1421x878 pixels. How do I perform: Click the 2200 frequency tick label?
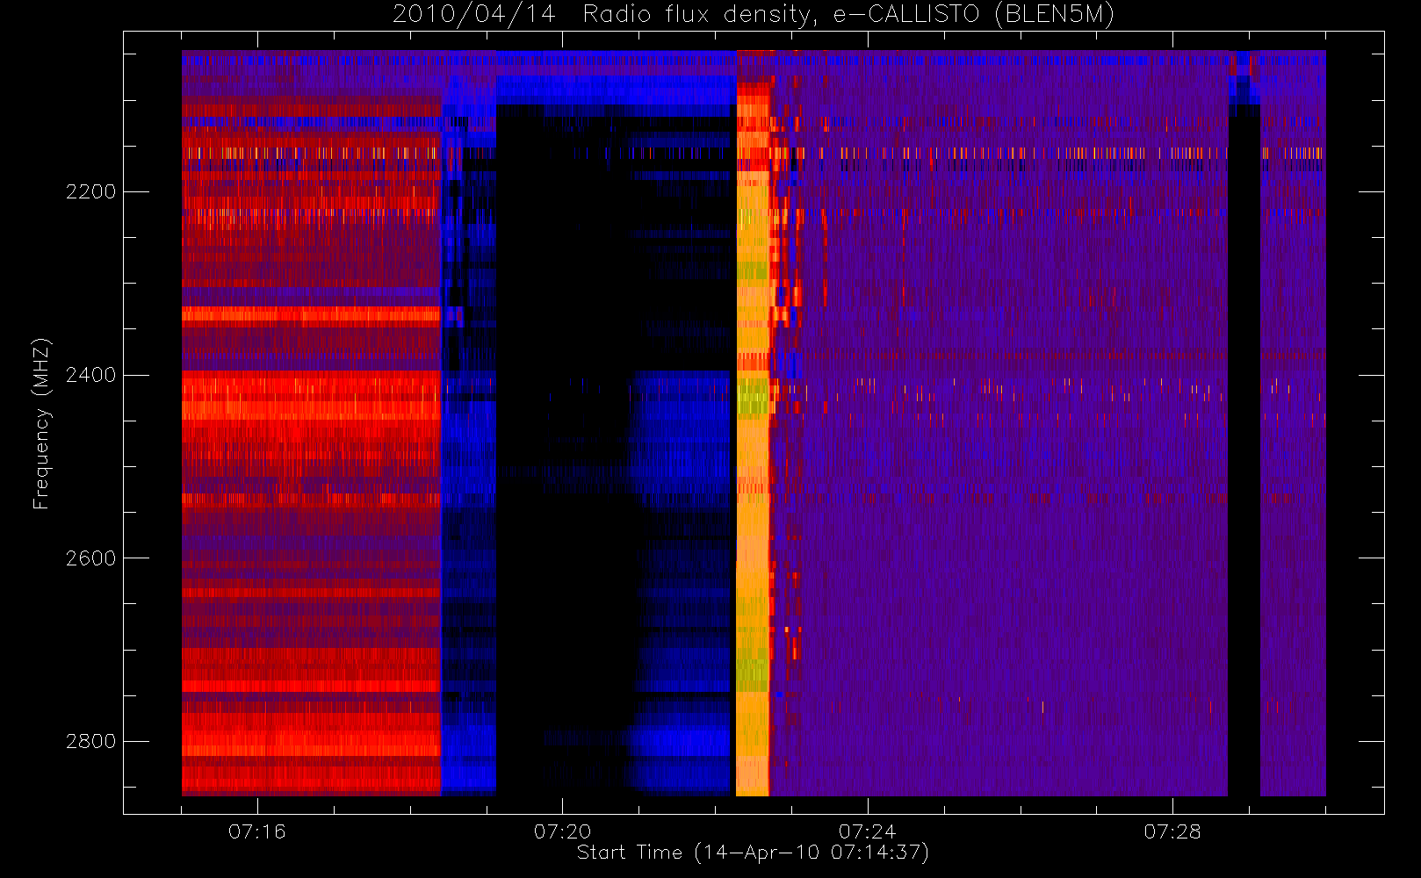pyautogui.click(x=90, y=191)
